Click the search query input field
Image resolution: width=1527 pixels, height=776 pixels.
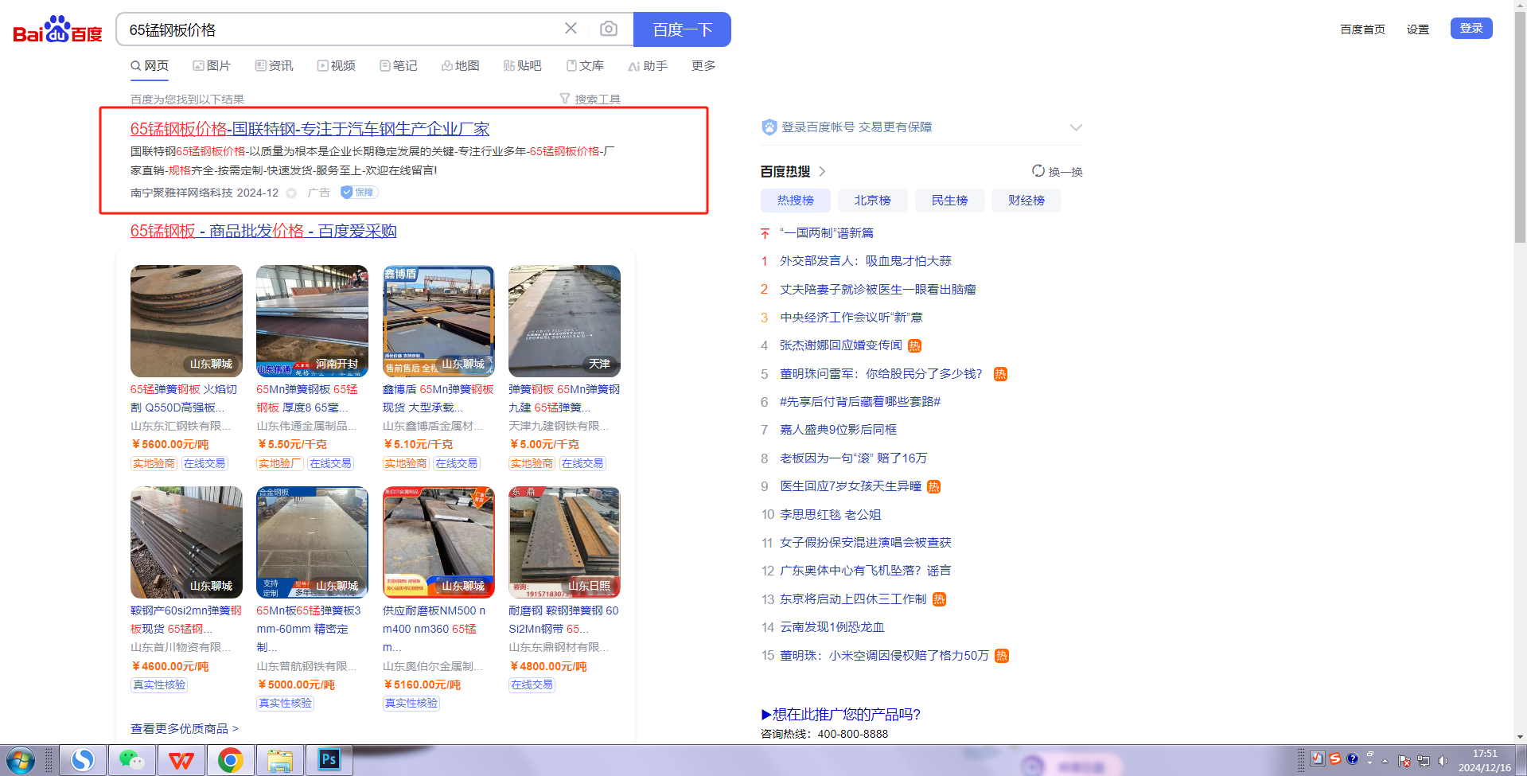click(x=342, y=29)
